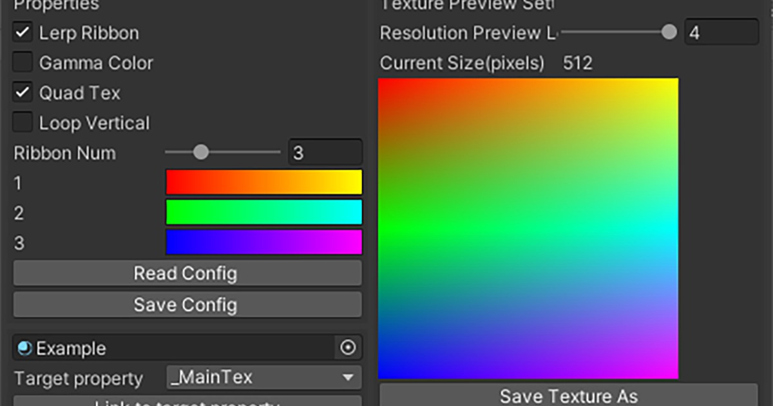Open the blue-magenta gradient for ribbon 3
Image resolution: width=773 pixels, height=406 pixels.
264,242
